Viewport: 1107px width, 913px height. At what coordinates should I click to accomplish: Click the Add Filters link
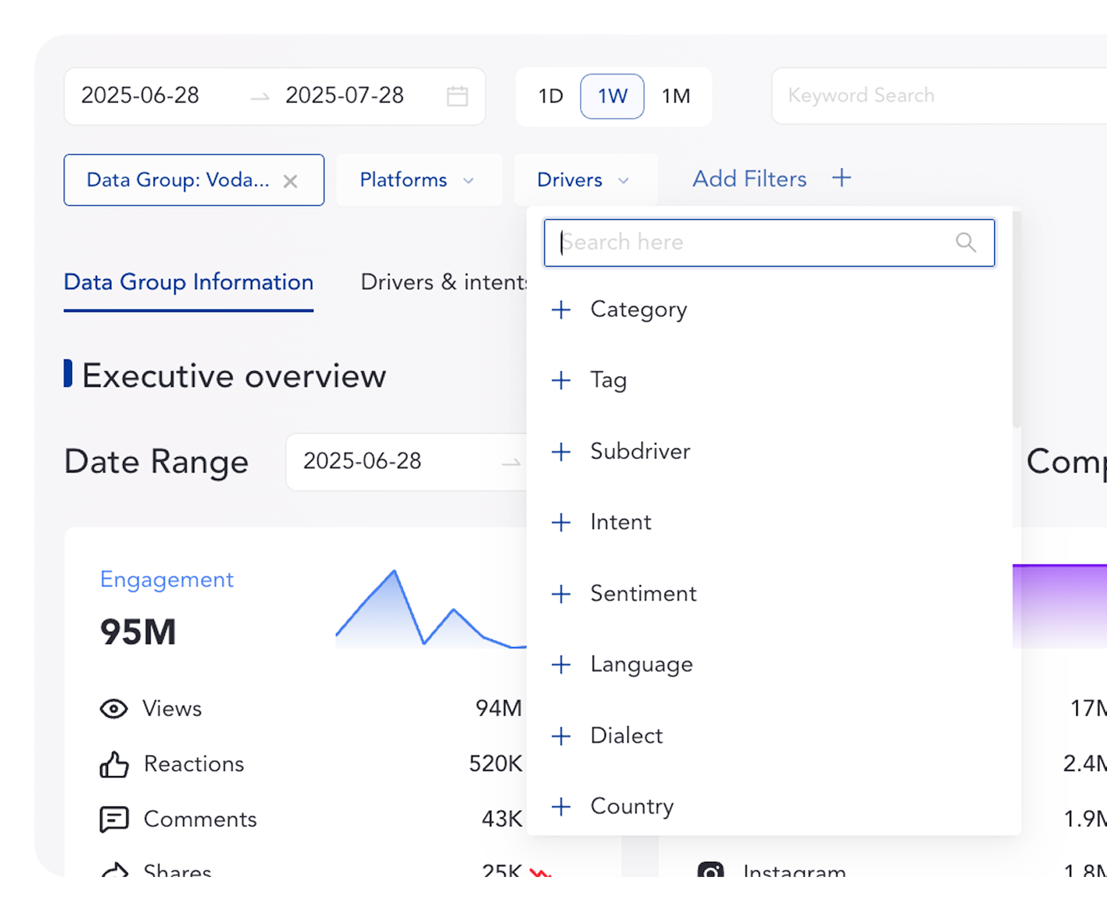pyautogui.click(x=749, y=179)
